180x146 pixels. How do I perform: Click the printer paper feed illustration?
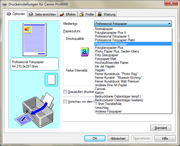pos(35,111)
